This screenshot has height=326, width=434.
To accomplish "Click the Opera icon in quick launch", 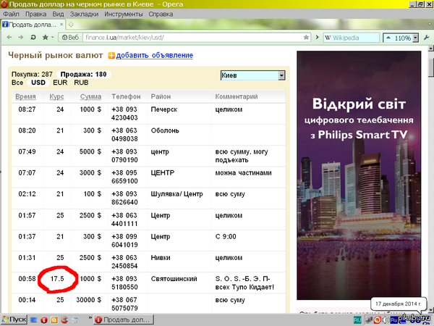I will [x=43, y=319].
